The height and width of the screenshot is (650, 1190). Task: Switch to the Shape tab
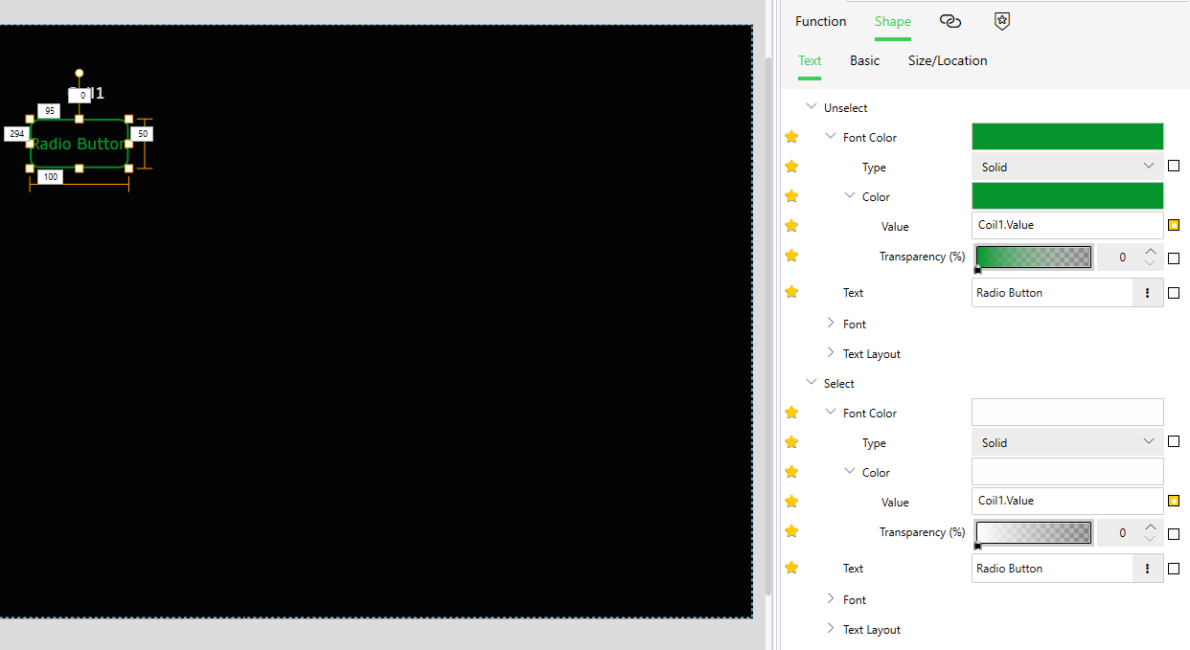[893, 21]
